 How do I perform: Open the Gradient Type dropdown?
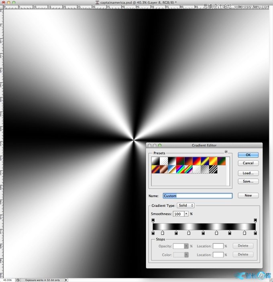[185, 205]
